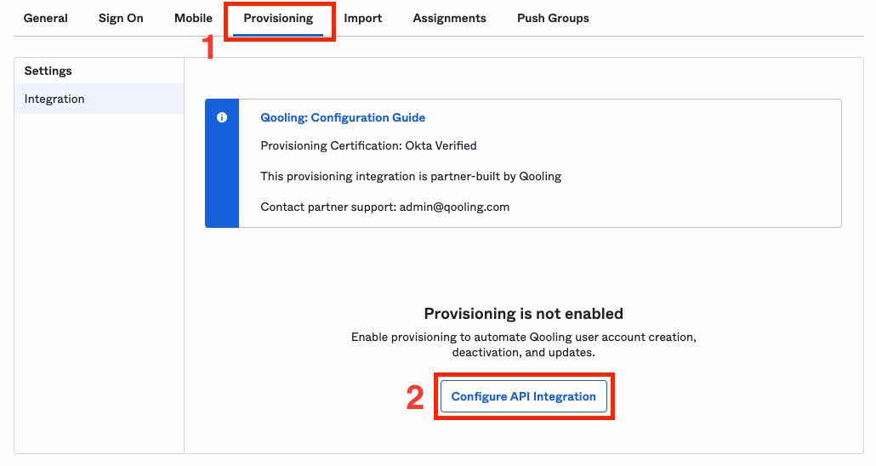Viewport: 876px width, 466px height.
Task: Click the info icon in blue banner
Action: coord(222,117)
